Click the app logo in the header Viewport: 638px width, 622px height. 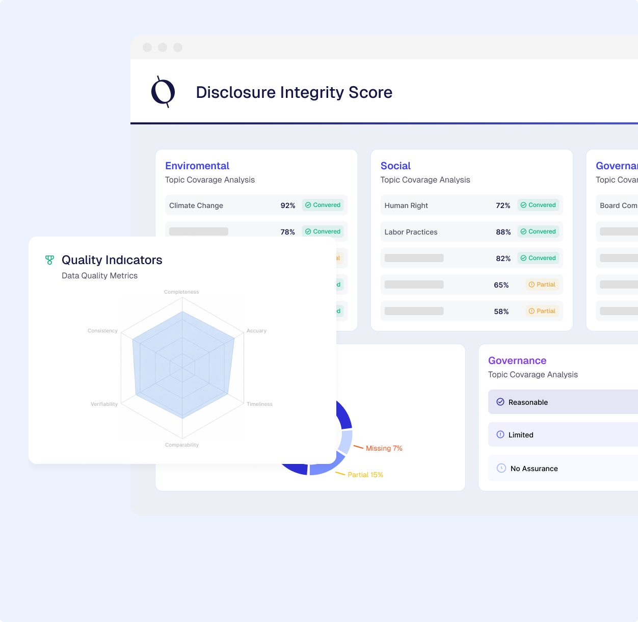coord(163,92)
